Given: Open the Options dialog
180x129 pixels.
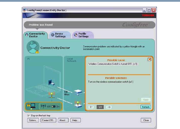Looking at the screenshot, I should point(33,120).
